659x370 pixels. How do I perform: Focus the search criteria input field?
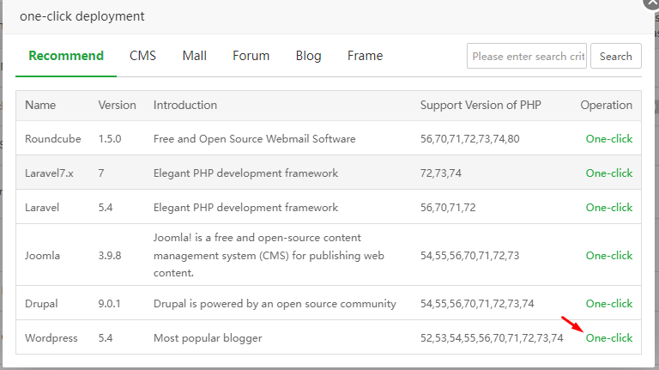[527, 56]
